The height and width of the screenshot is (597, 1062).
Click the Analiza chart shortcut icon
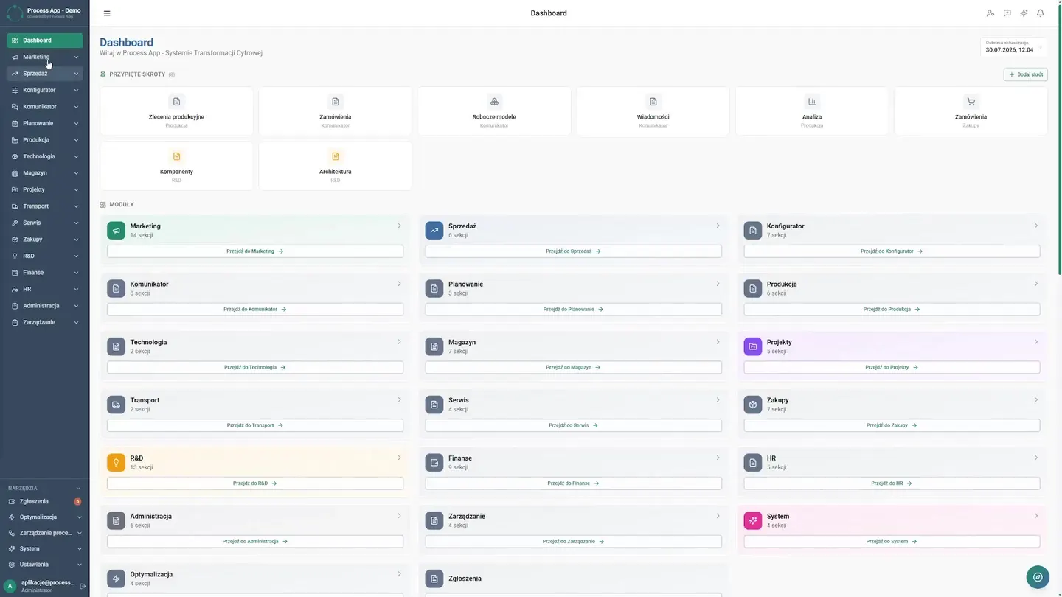pyautogui.click(x=812, y=102)
